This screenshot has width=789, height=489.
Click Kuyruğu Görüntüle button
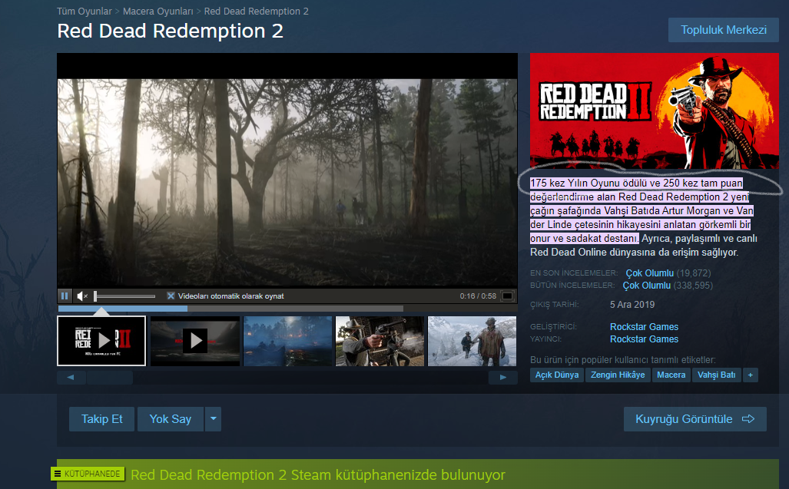[x=695, y=419]
